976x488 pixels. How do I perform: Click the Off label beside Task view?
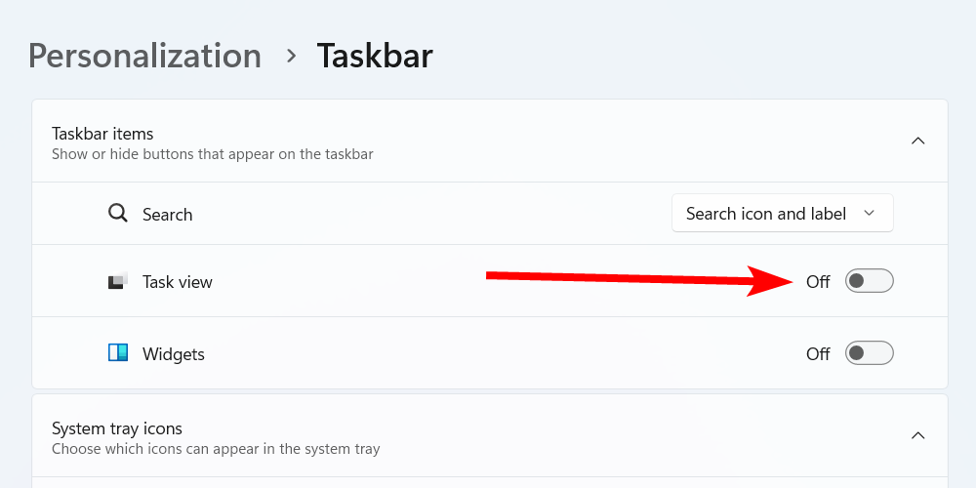[x=818, y=282]
